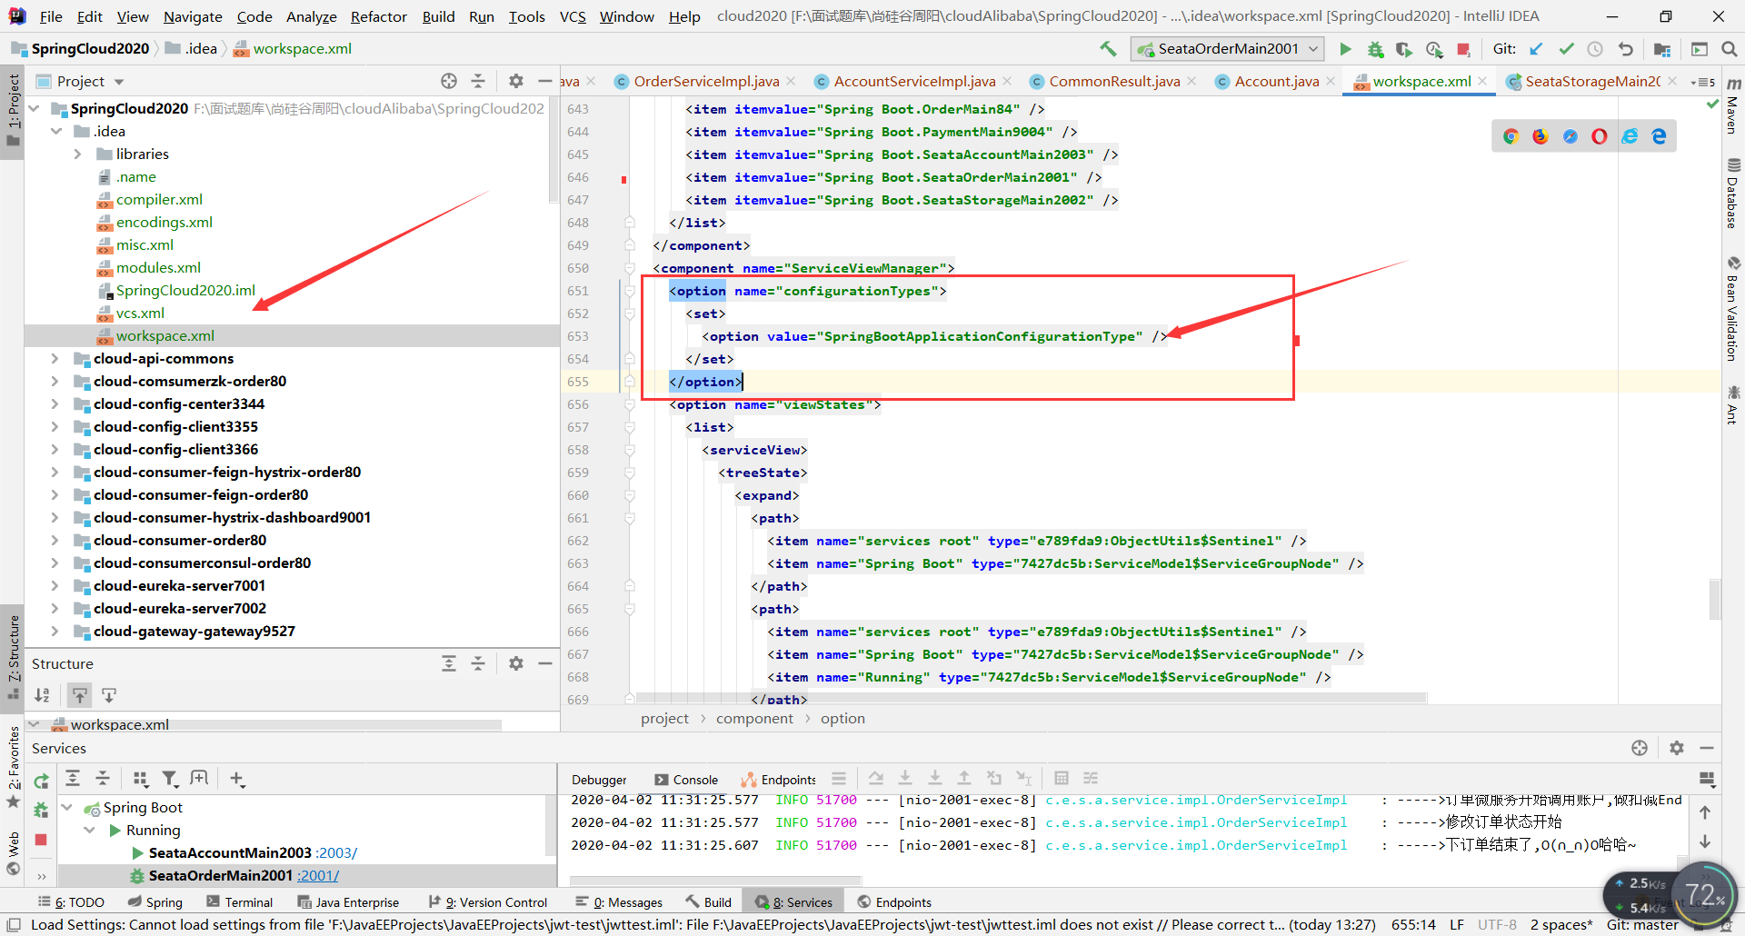Open the Navigate menu
The width and height of the screenshot is (1745, 936).
(x=193, y=16)
